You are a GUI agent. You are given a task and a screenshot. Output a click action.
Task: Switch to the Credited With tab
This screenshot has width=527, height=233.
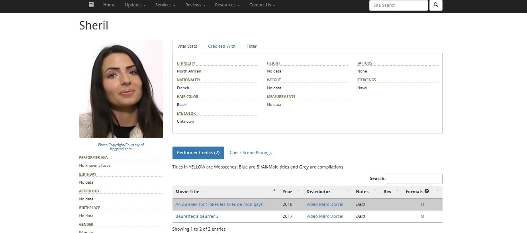coord(221,46)
